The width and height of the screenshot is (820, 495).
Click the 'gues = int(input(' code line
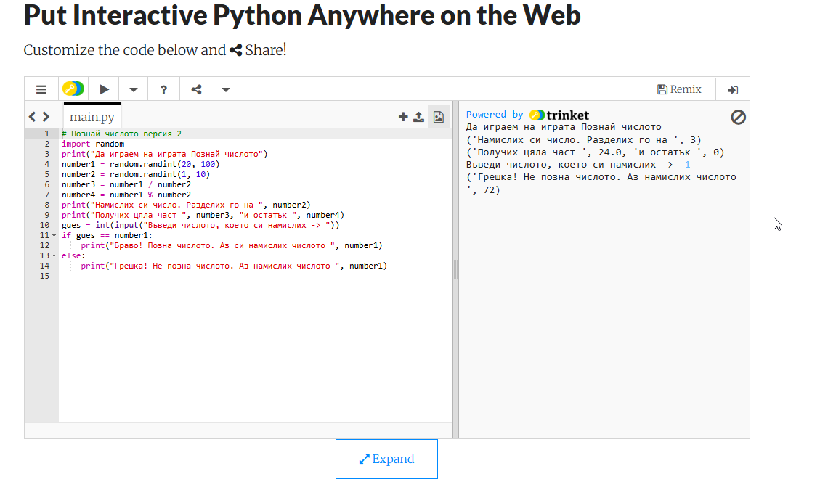point(200,225)
